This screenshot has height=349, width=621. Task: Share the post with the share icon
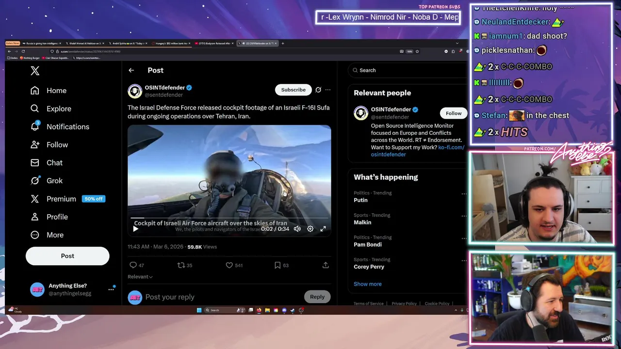coord(326,265)
